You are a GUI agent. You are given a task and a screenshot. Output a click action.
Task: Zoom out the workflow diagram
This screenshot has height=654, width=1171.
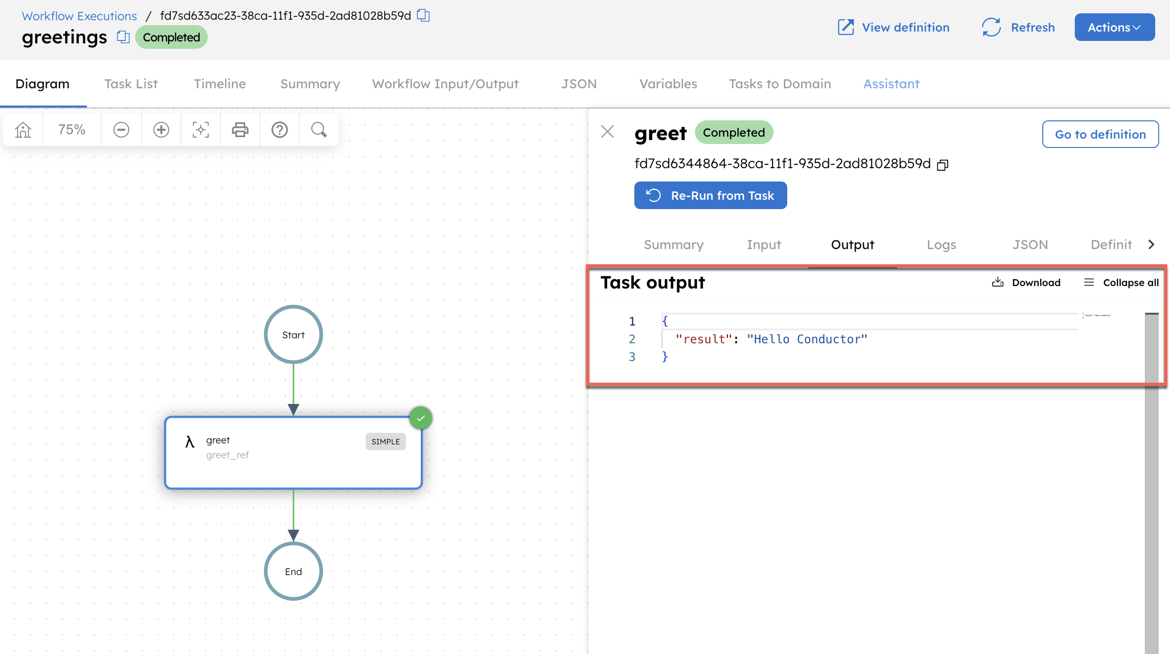point(121,129)
